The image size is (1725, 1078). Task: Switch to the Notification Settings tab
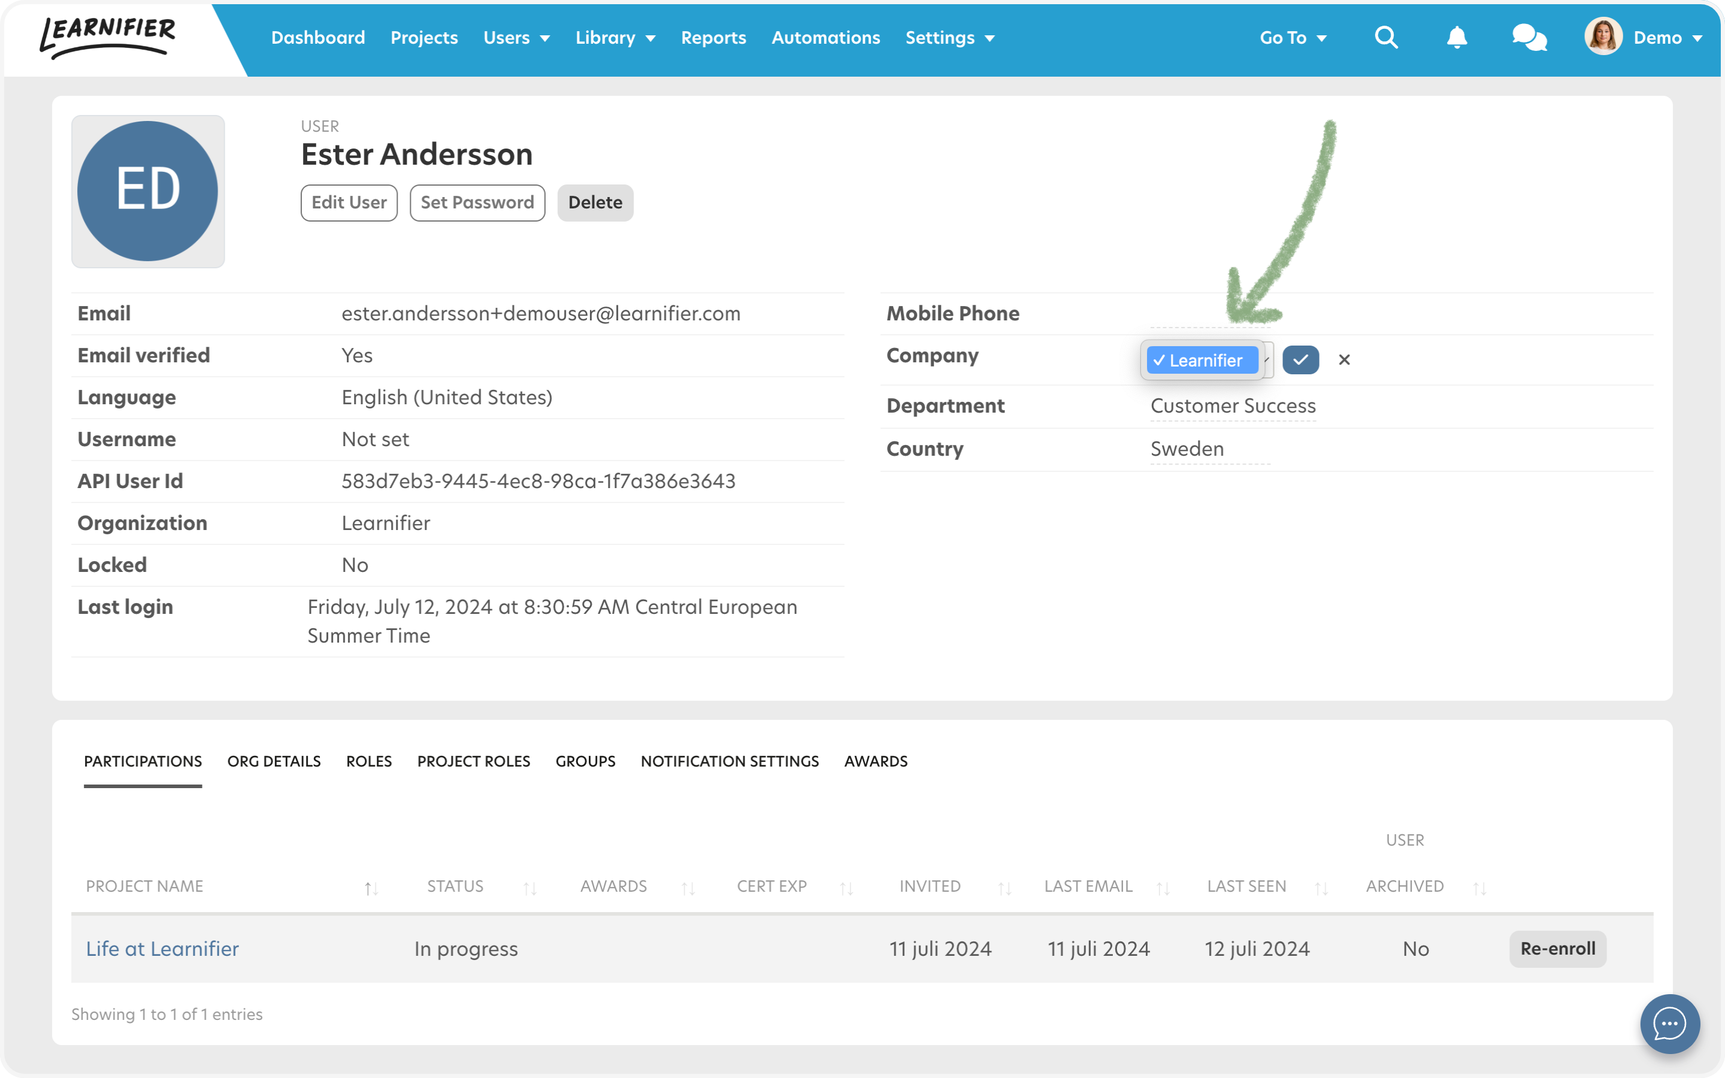pyautogui.click(x=729, y=761)
